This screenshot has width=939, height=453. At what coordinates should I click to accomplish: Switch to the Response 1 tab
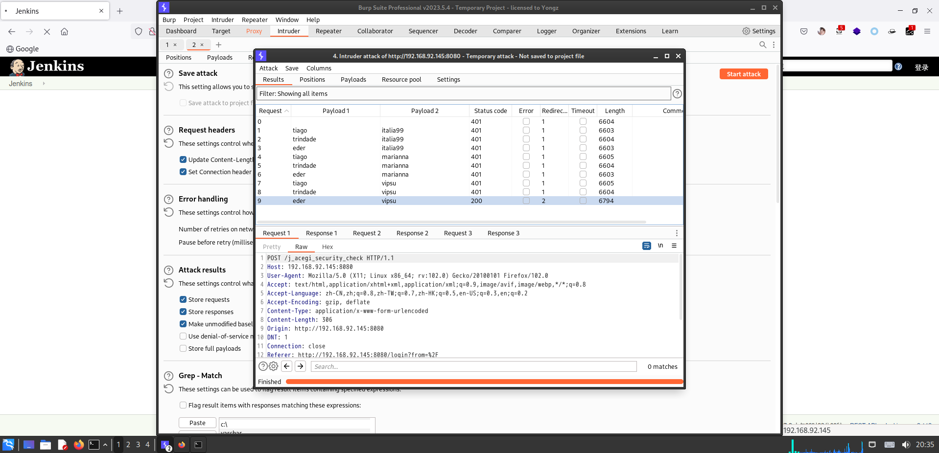coord(321,233)
